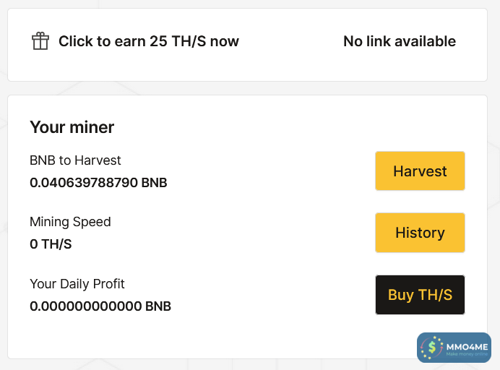500x370 pixels.
Task: Click the word BNB after the harvest amount
Action: tap(154, 183)
